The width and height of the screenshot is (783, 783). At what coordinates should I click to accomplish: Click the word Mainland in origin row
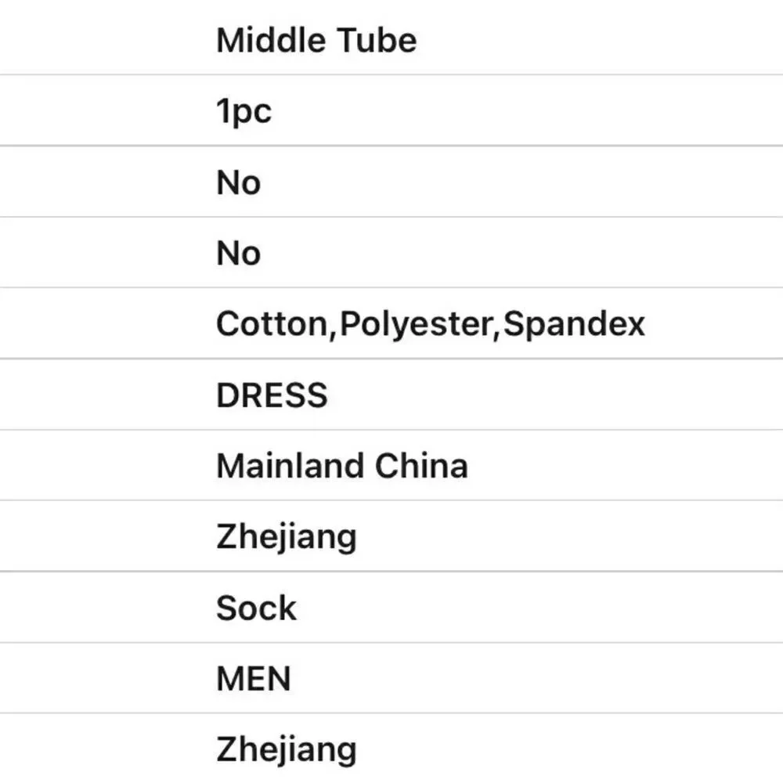point(290,466)
